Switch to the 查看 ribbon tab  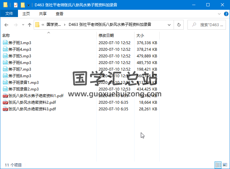tap(60, 14)
